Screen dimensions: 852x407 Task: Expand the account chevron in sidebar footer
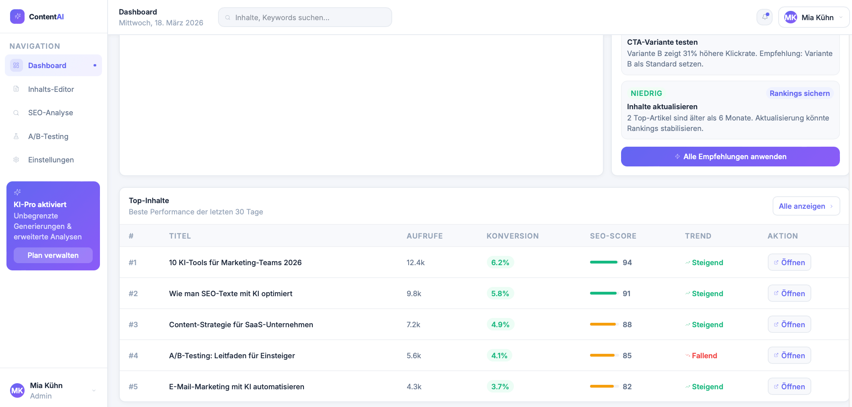(94, 390)
